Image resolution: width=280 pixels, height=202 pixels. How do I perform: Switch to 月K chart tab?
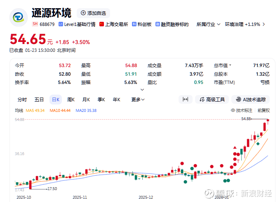[86, 100]
